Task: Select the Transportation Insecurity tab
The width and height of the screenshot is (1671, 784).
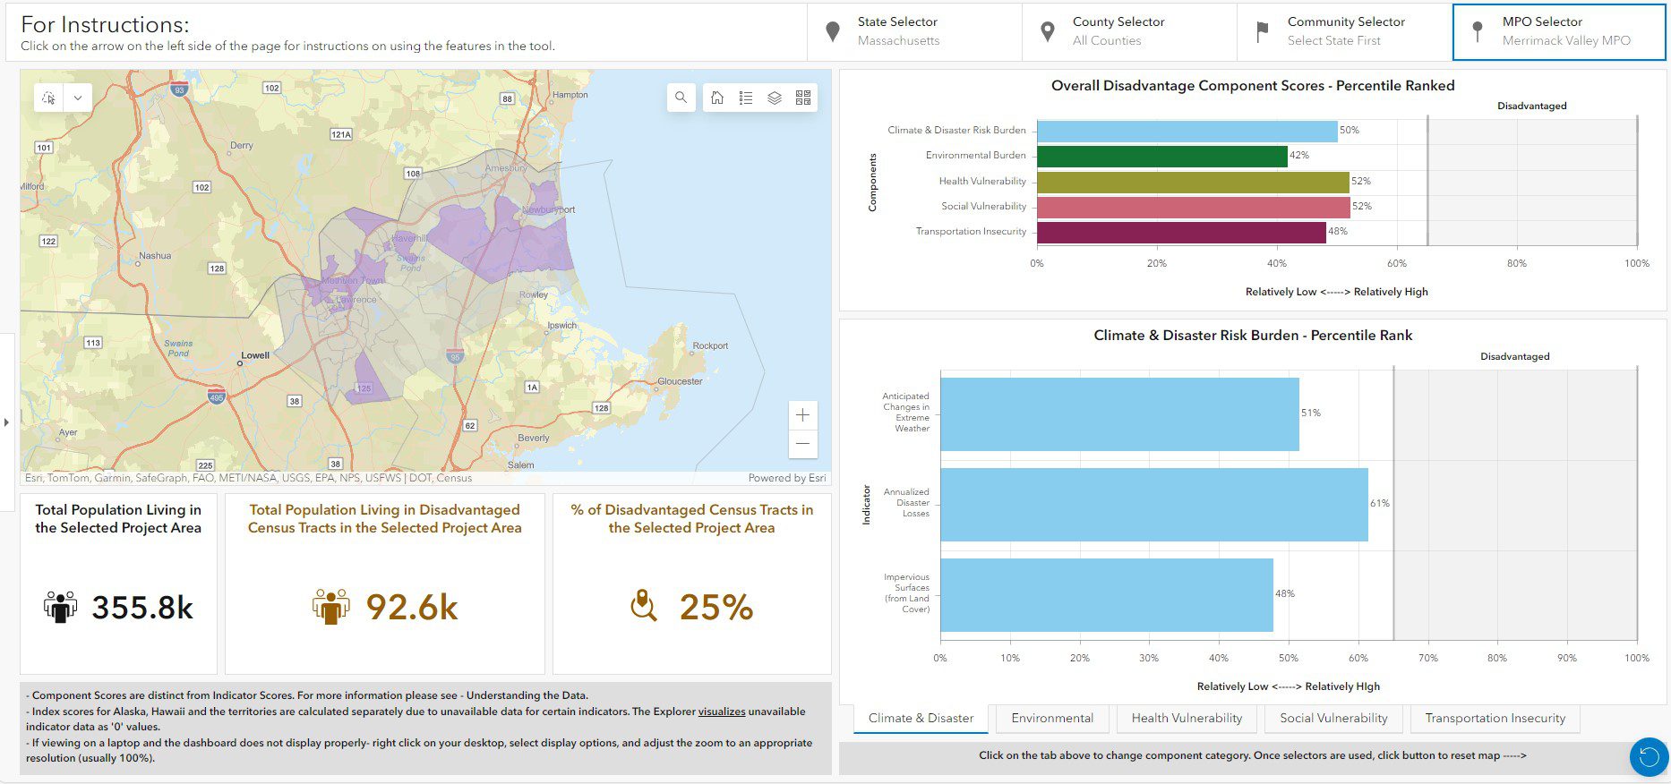Action: coord(1495,718)
